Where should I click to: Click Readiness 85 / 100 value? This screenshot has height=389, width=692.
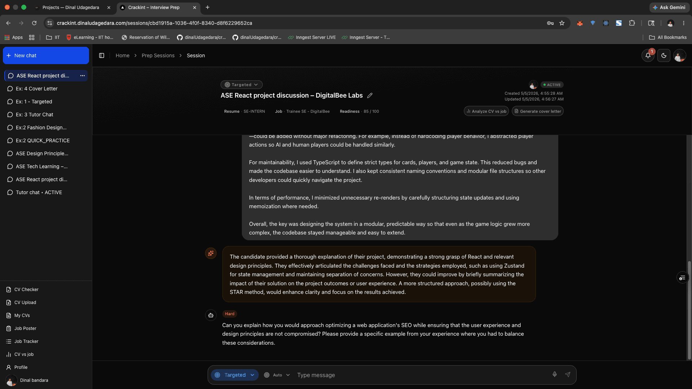pyautogui.click(x=371, y=111)
